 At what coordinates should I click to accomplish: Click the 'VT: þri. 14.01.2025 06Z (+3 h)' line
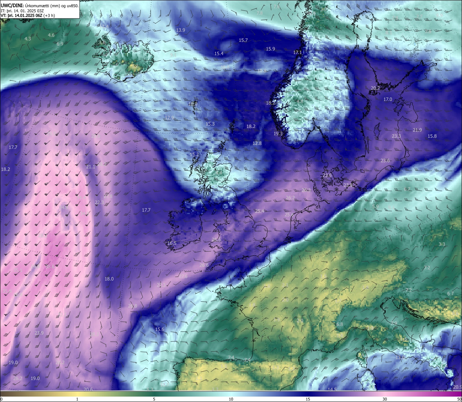28,16
